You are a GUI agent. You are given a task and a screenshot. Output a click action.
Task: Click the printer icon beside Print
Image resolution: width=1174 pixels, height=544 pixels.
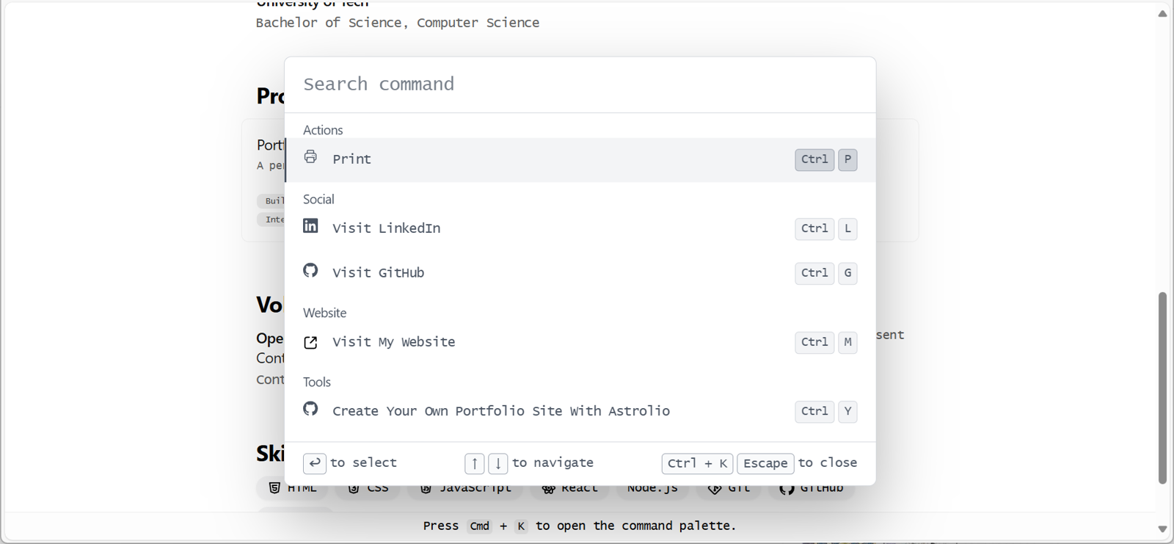[x=310, y=156]
